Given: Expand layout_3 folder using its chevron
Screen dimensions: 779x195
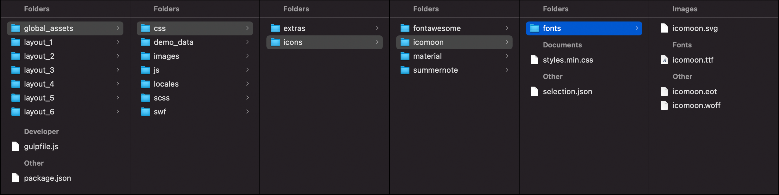Looking at the screenshot, I should tap(118, 70).
